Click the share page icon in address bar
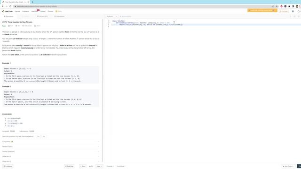301x169 pixels. pyautogui.click(x=273, y=6)
